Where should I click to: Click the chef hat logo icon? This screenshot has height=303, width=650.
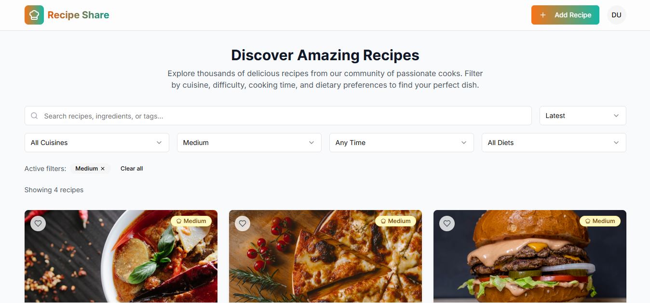(34, 15)
